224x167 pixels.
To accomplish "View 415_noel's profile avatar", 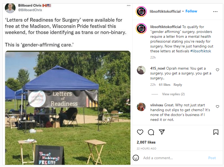I will pos(141,70).
